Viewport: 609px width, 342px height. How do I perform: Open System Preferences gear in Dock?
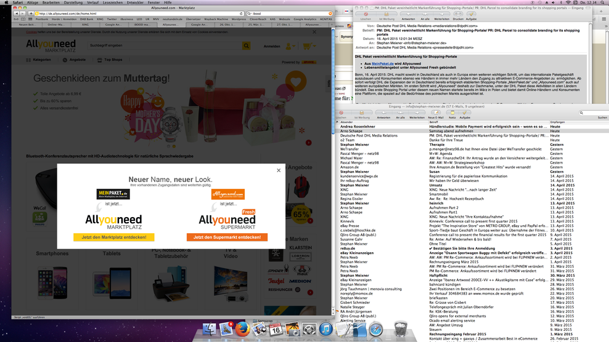309,330
